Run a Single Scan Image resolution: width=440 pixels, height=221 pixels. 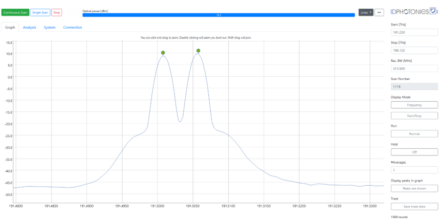click(x=40, y=12)
